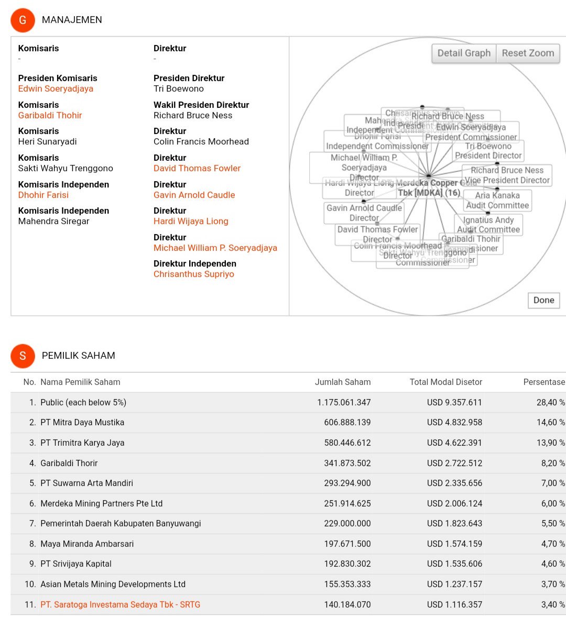Click the 13,90 % percentage cell
Image resolution: width=566 pixels, height=627 pixels.
coord(551,443)
